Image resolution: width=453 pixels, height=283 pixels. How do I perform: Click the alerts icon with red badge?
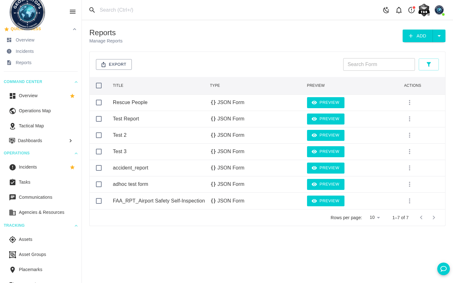[411, 10]
